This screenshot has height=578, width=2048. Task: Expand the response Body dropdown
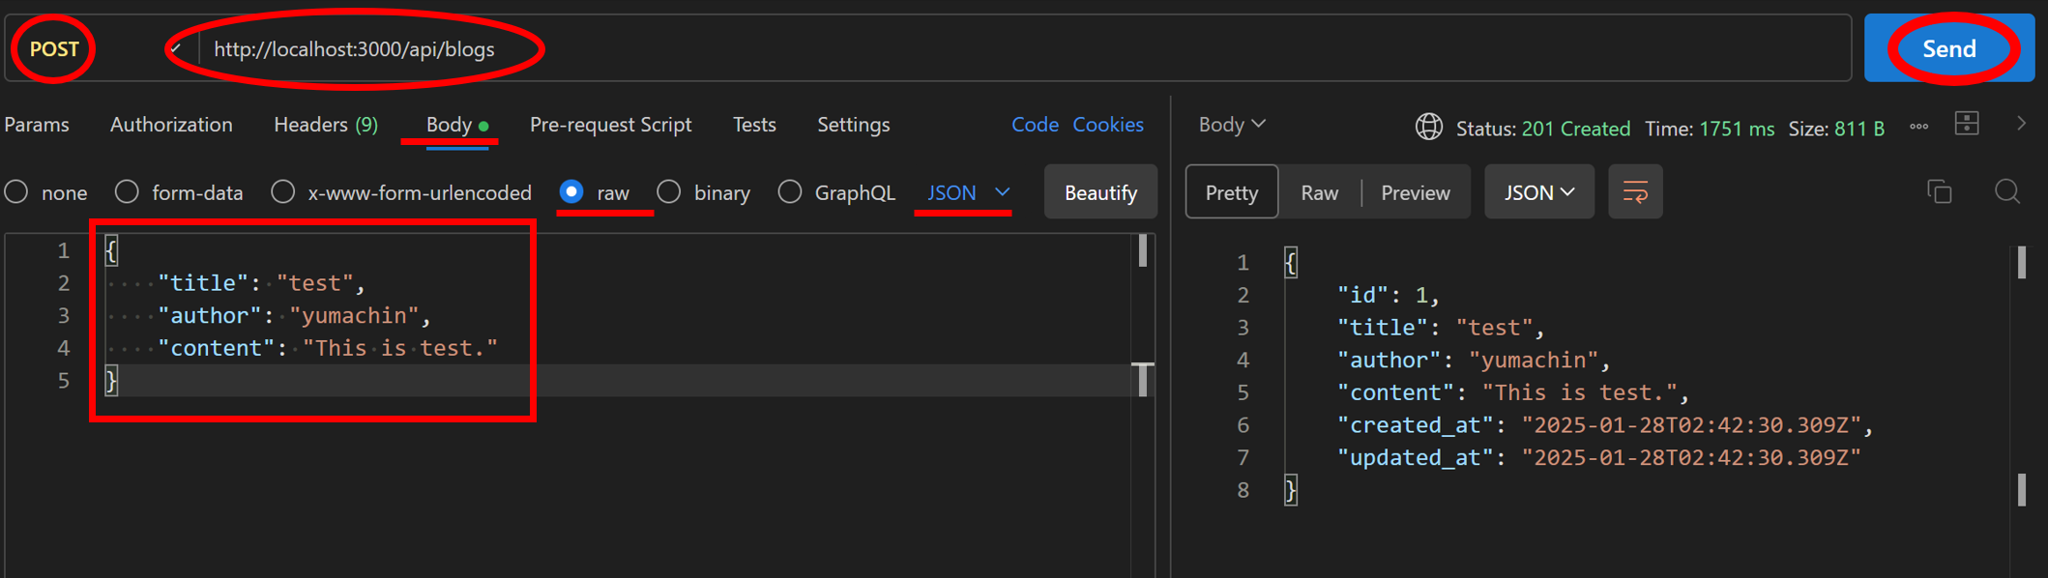(1232, 125)
